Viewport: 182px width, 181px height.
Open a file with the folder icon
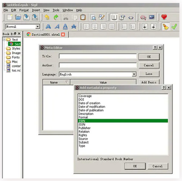click(18, 17)
